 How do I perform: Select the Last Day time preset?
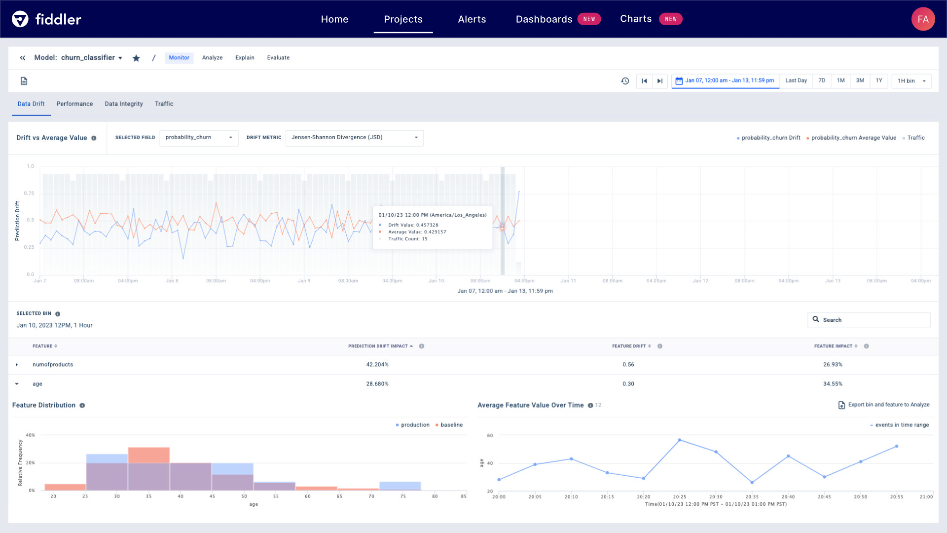click(796, 80)
